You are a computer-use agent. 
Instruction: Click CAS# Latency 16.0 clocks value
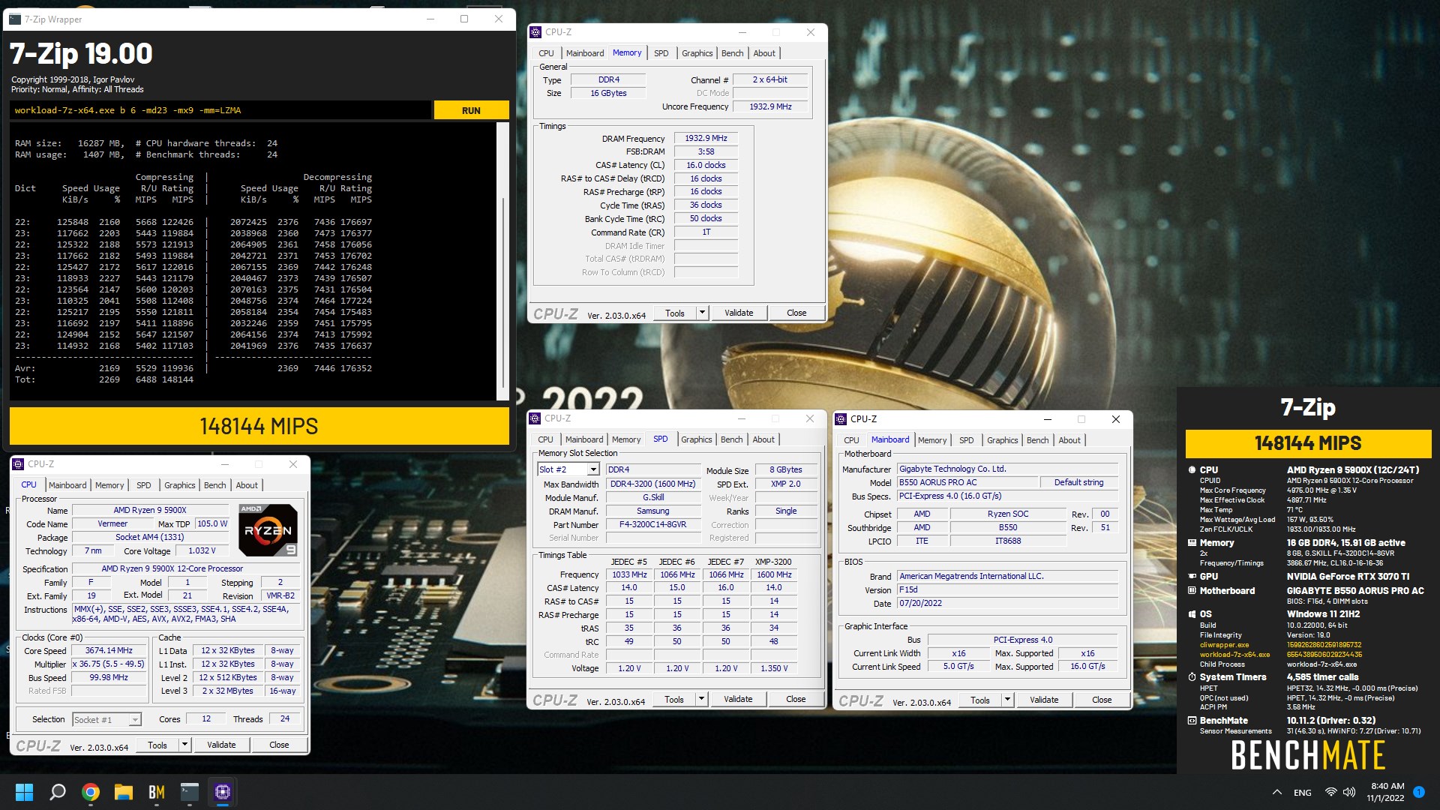click(706, 165)
